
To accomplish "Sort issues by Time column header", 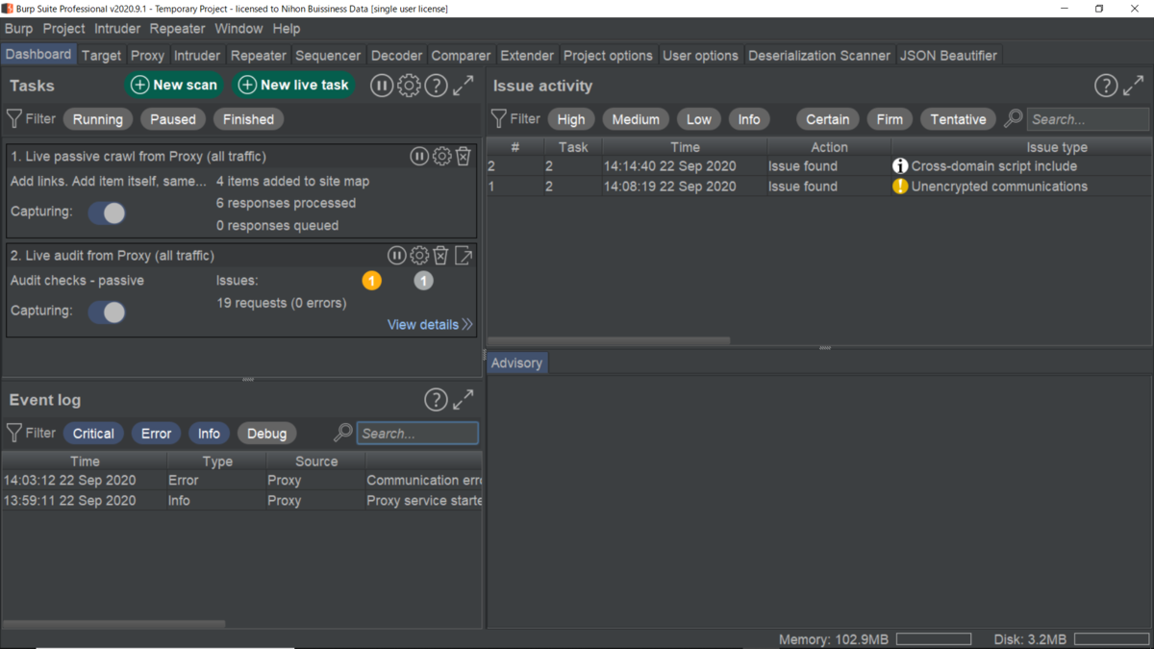I will click(685, 147).
